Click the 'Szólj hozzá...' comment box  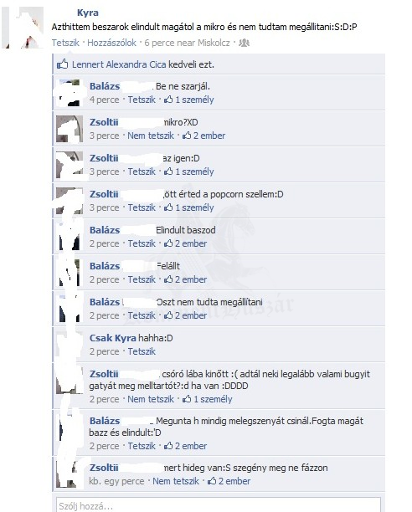point(219,504)
